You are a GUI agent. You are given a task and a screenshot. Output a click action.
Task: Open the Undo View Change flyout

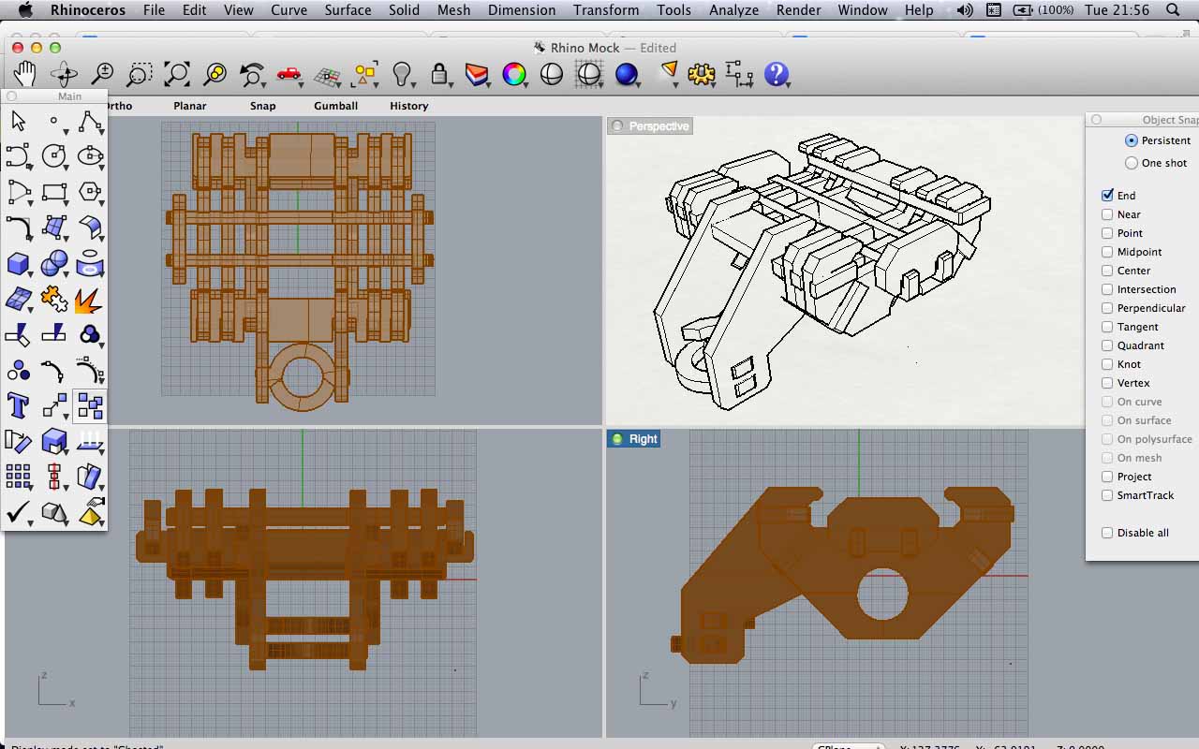(252, 74)
